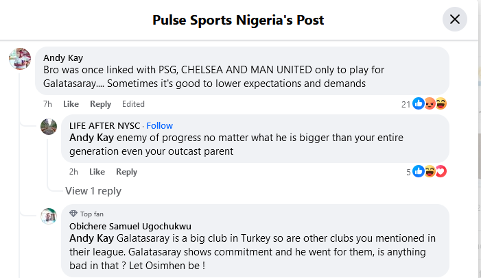Show edit history via Edited label

[133, 104]
